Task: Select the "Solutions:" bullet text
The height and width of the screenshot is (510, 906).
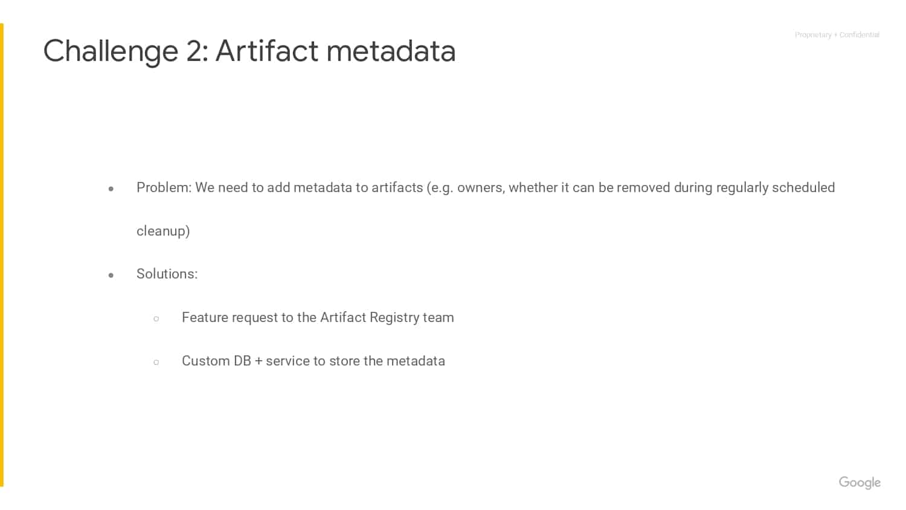Action: coord(167,274)
